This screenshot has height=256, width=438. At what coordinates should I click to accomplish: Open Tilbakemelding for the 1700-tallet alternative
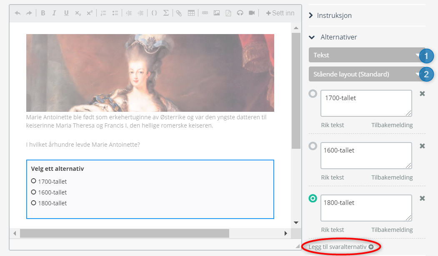coord(392,125)
